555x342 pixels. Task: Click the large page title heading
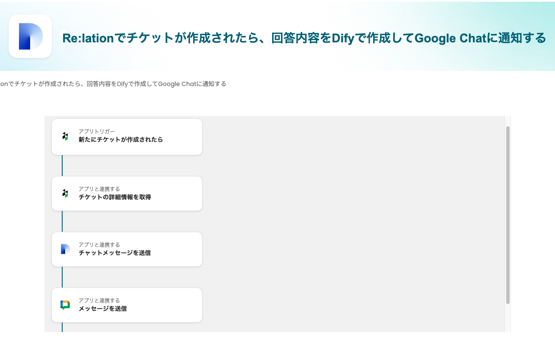coord(304,38)
